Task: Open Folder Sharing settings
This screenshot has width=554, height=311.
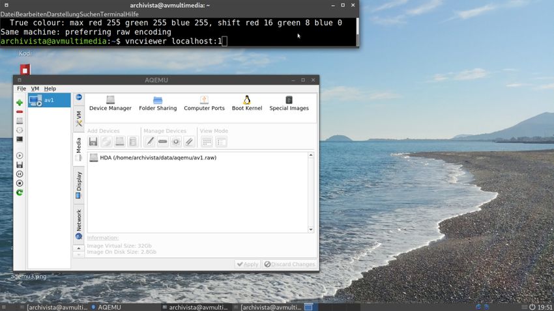Action: [158, 103]
